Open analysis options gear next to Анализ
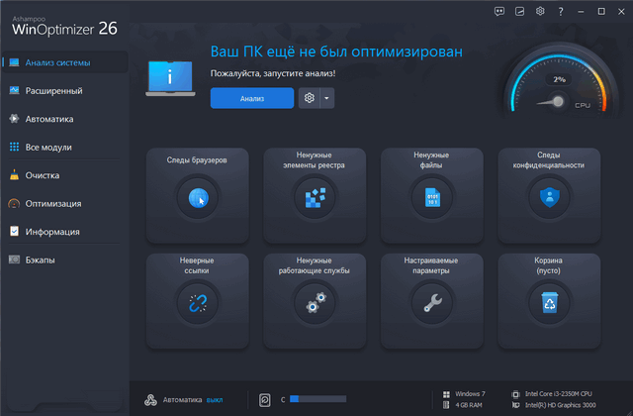 pyautogui.click(x=310, y=98)
